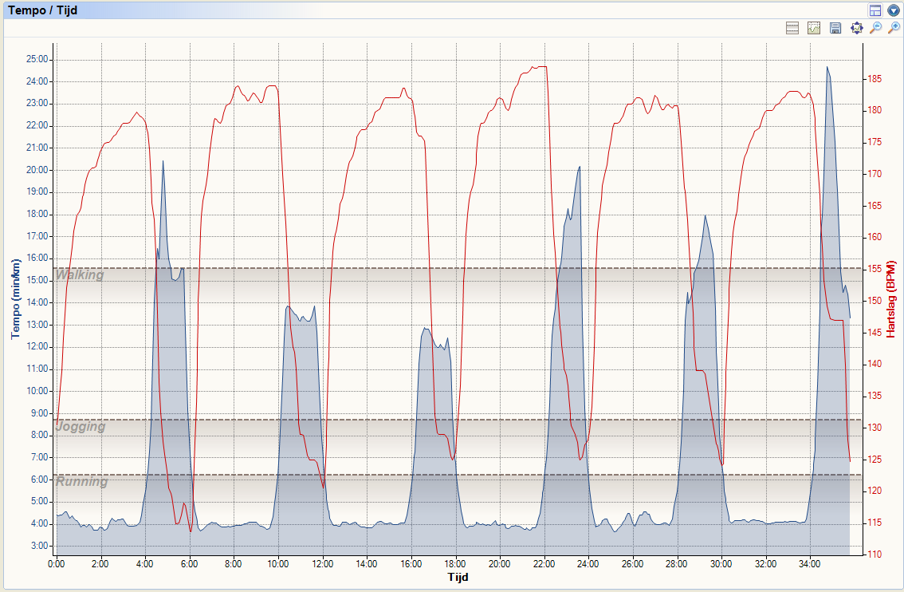The image size is (904, 592).
Task: Select the Tempo (min/km) axis label
Action: tap(15, 299)
